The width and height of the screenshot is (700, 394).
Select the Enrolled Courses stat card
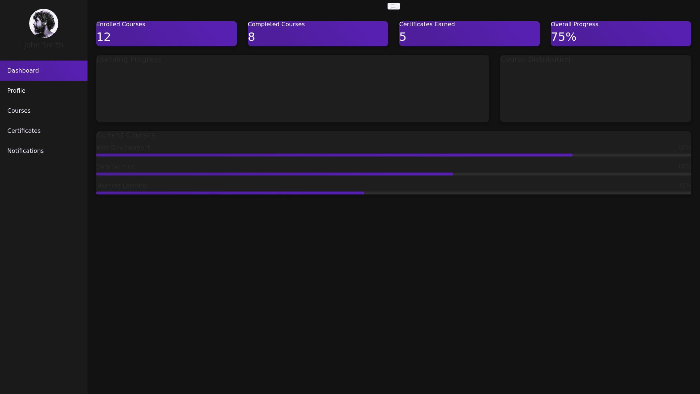[166, 34]
